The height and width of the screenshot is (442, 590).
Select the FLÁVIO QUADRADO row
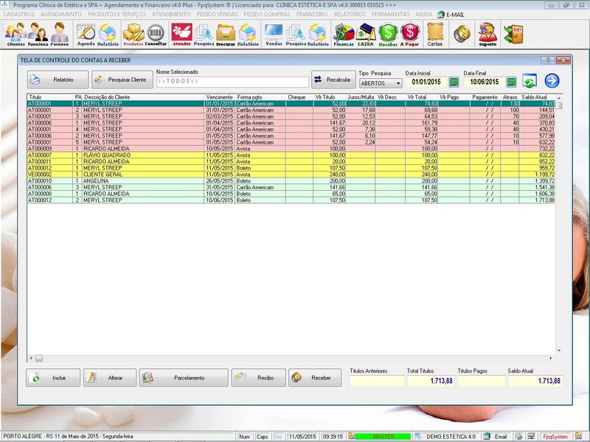coord(291,155)
